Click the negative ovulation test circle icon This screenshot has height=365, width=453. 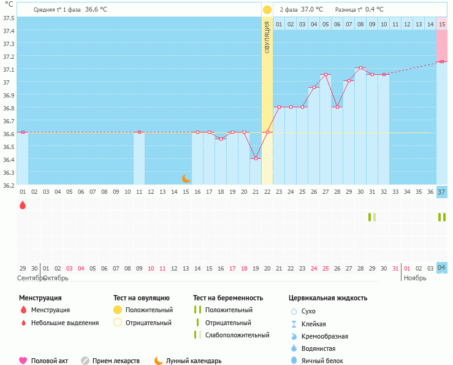(118, 323)
